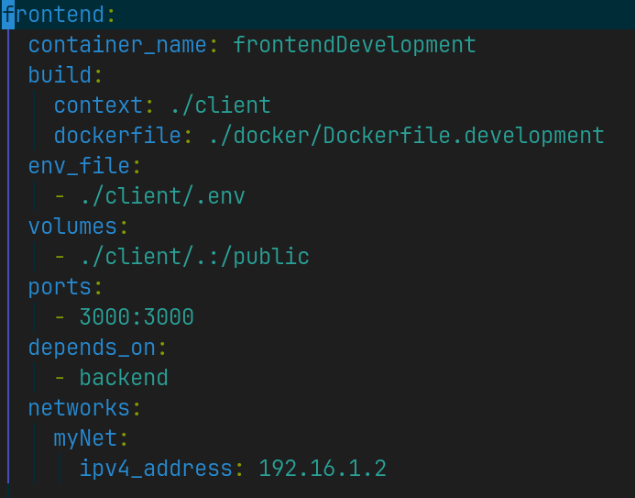Click the depends_on key

tap(92, 348)
